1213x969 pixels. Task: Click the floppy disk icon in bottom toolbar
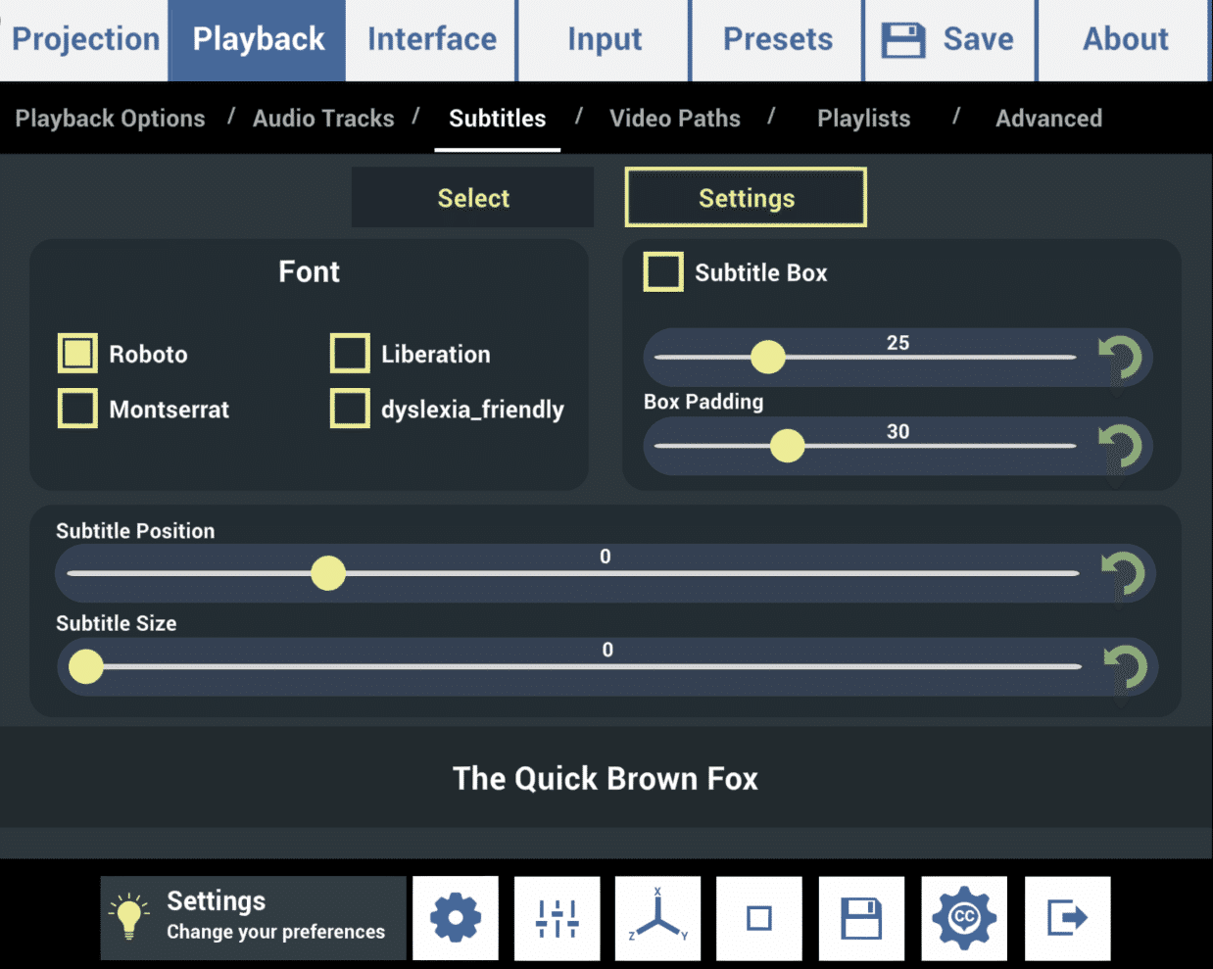click(x=861, y=918)
